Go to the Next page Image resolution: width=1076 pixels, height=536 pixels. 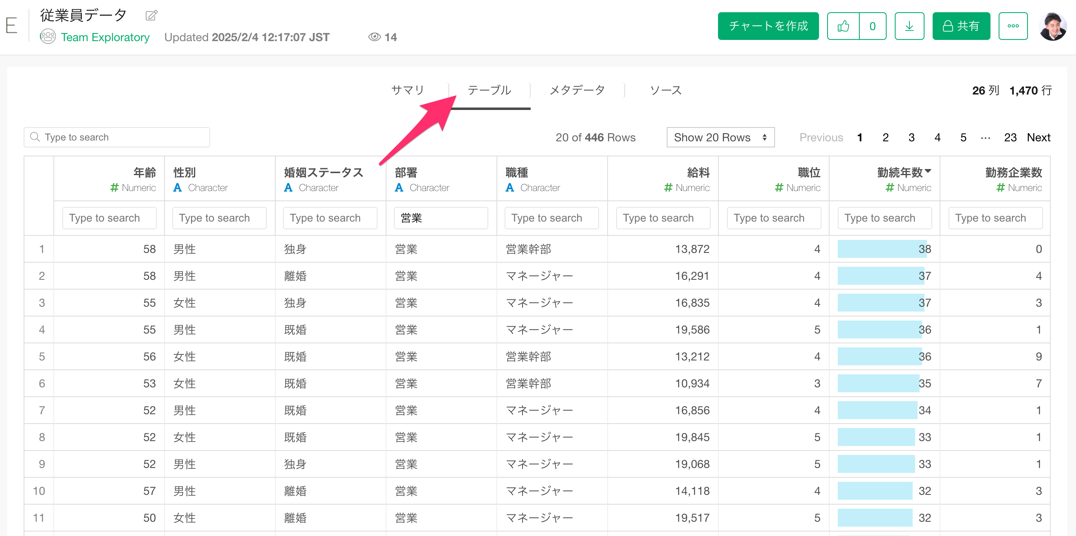(x=1039, y=137)
